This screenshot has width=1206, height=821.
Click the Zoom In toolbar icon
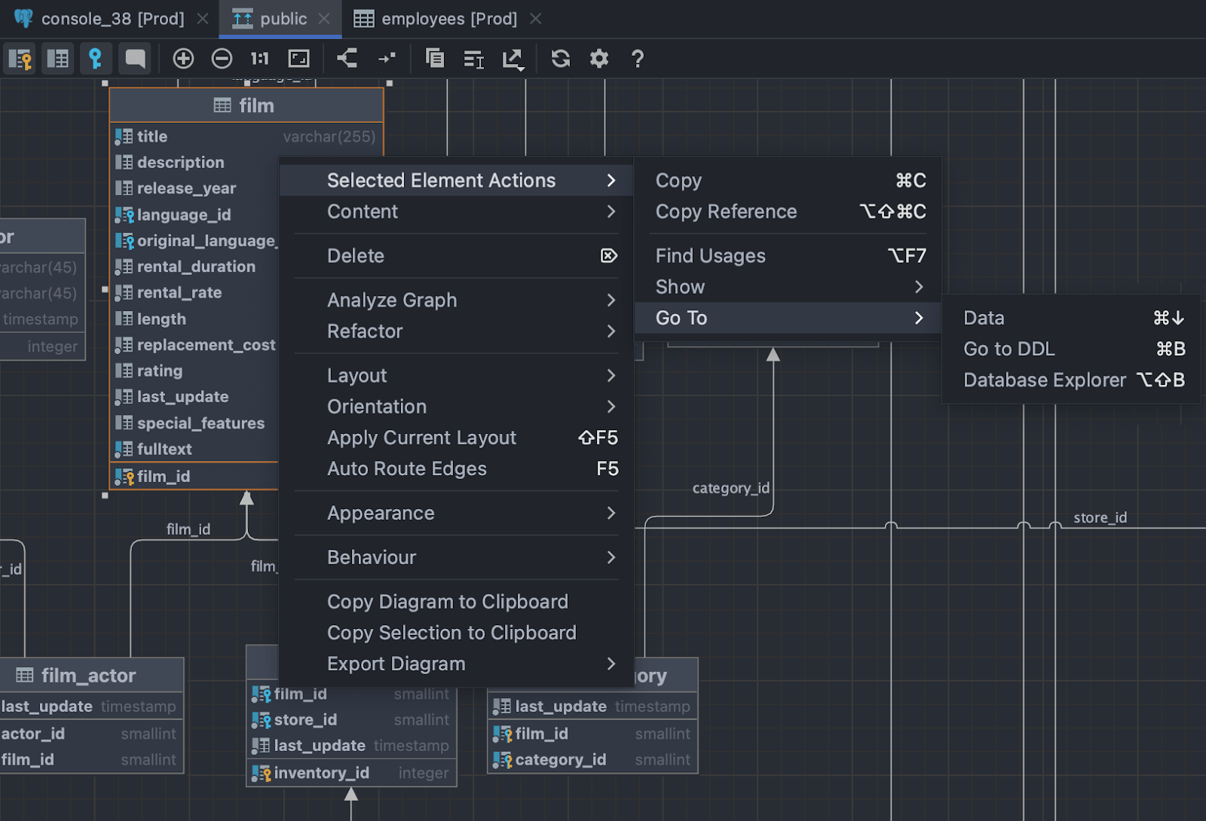[183, 59]
